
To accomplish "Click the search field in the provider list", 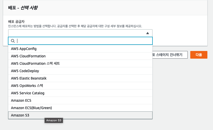I will click(x=80, y=41).
